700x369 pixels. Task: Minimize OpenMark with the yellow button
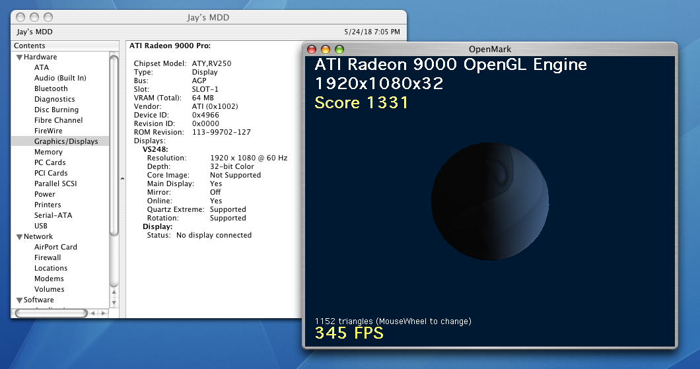pyautogui.click(x=326, y=50)
